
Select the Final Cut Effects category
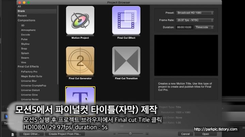[x=28, y=67]
